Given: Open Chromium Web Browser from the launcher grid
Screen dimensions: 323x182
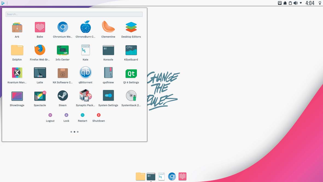Looking at the screenshot, I should (x=63, y=27).
